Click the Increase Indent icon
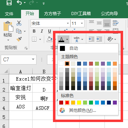Viewport: 128px width, 128px height. pyautogui.click(x=99, y=39)
